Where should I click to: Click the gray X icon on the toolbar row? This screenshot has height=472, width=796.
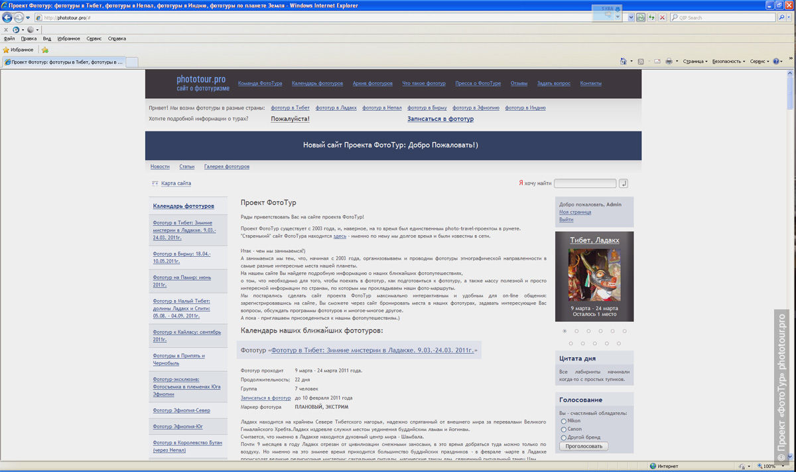(x=6, y=30)
